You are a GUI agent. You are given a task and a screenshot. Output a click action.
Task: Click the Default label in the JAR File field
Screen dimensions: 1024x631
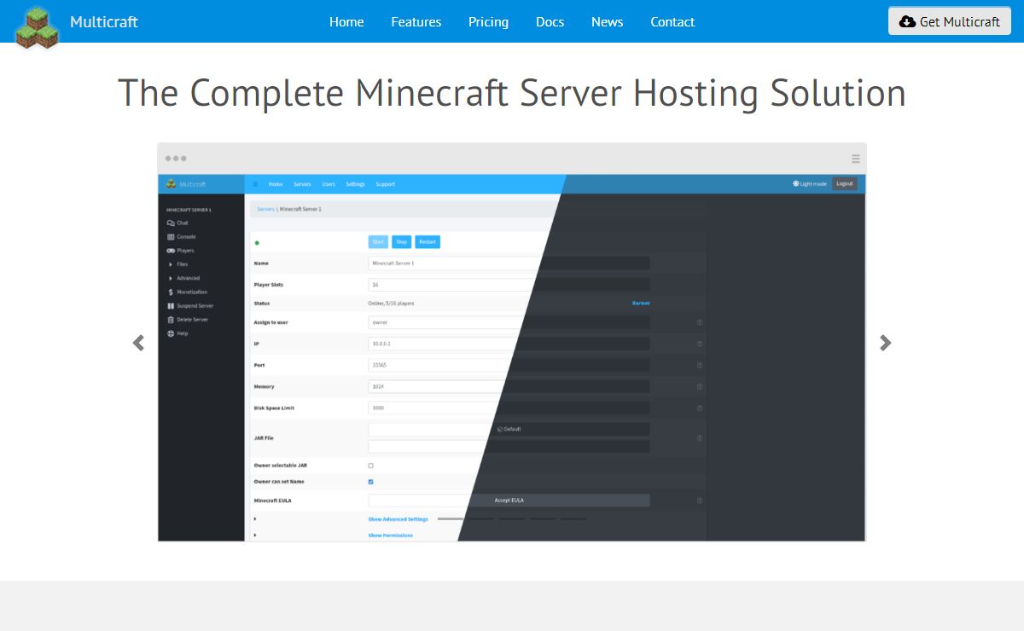point(509,429)
